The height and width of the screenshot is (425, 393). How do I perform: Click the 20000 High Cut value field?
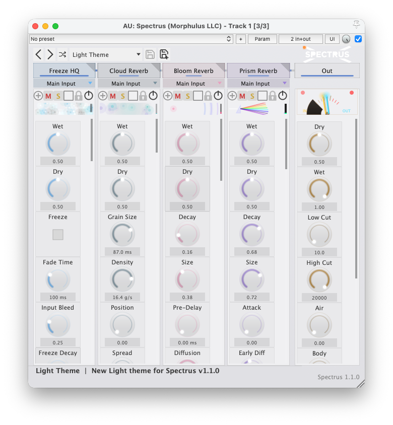(319, 298)
